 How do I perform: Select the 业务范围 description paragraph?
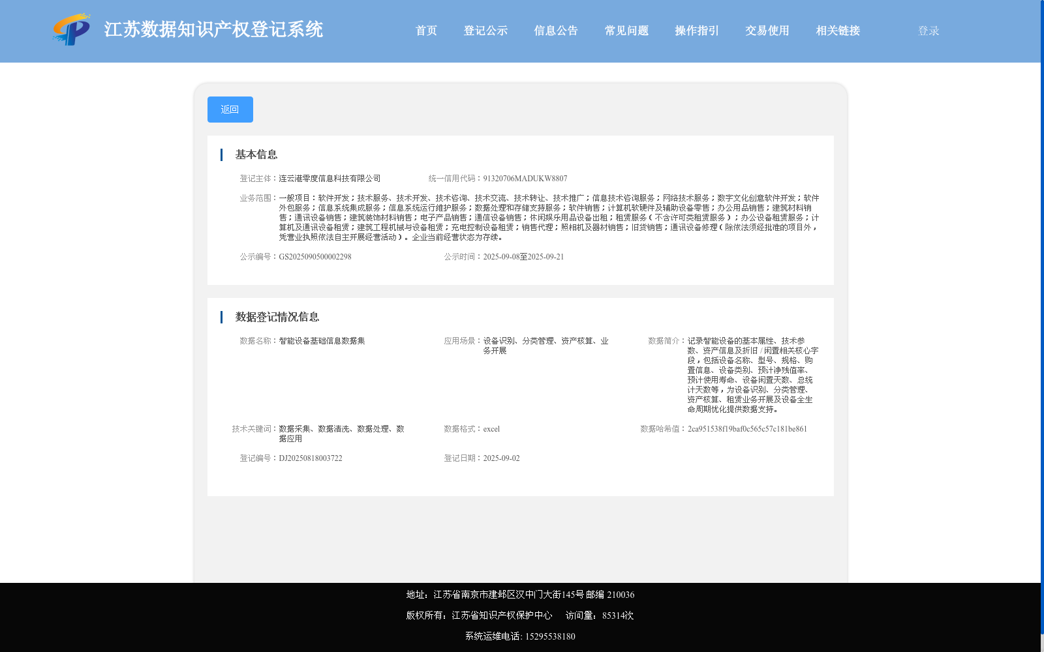pyautogui.click(x=549, y=218)
